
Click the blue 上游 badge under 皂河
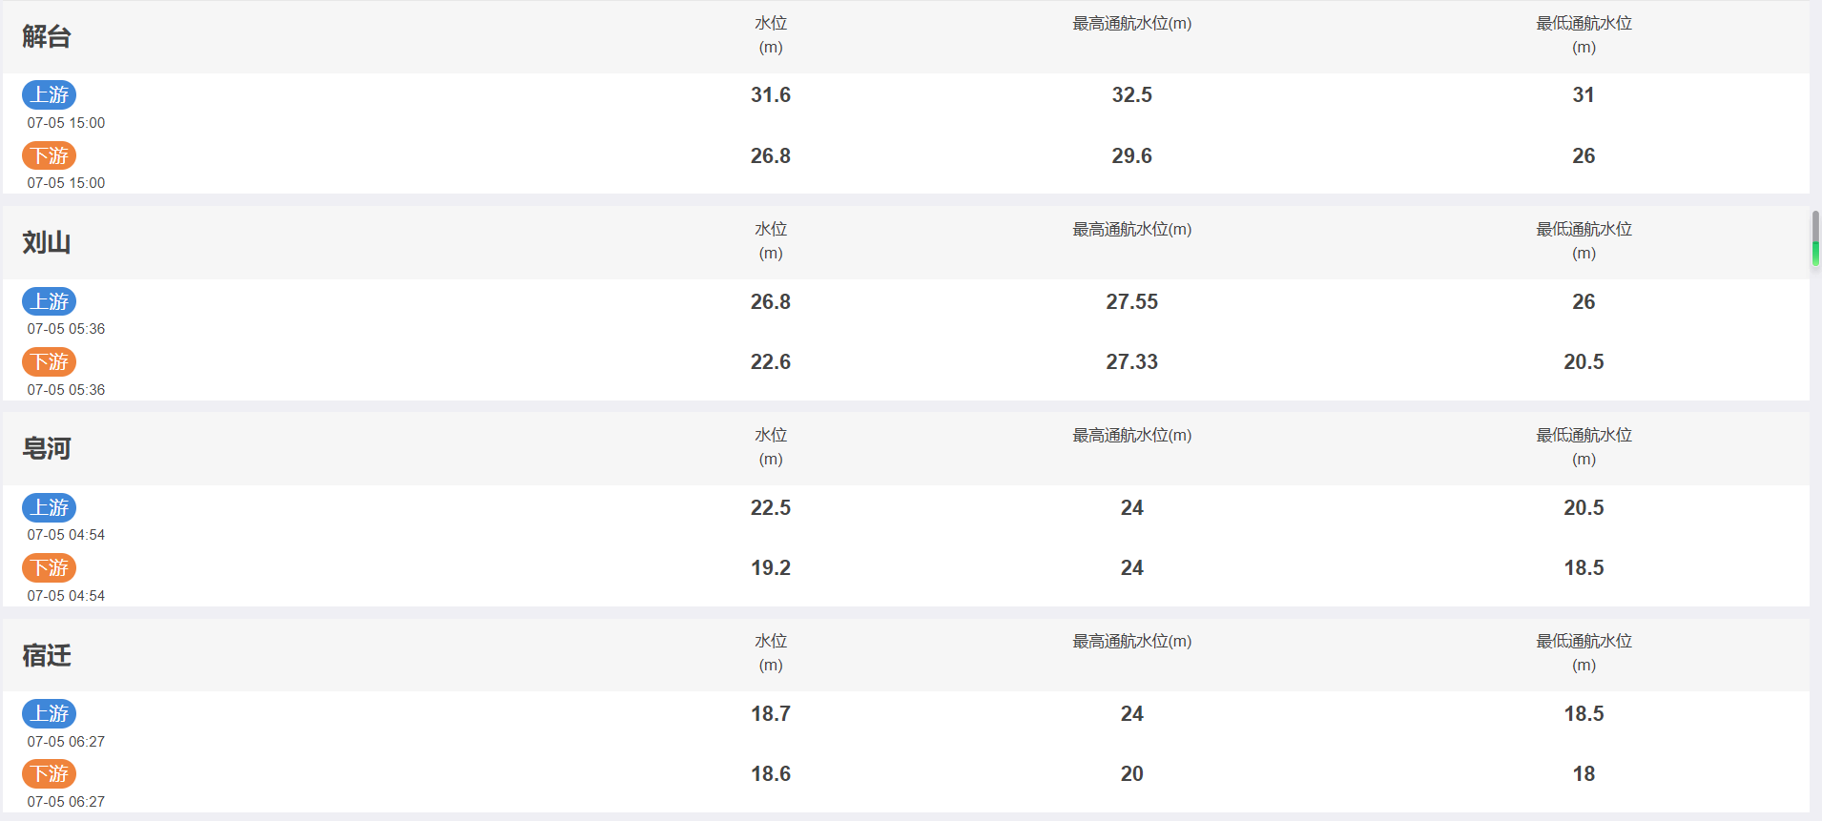[50, 507]
